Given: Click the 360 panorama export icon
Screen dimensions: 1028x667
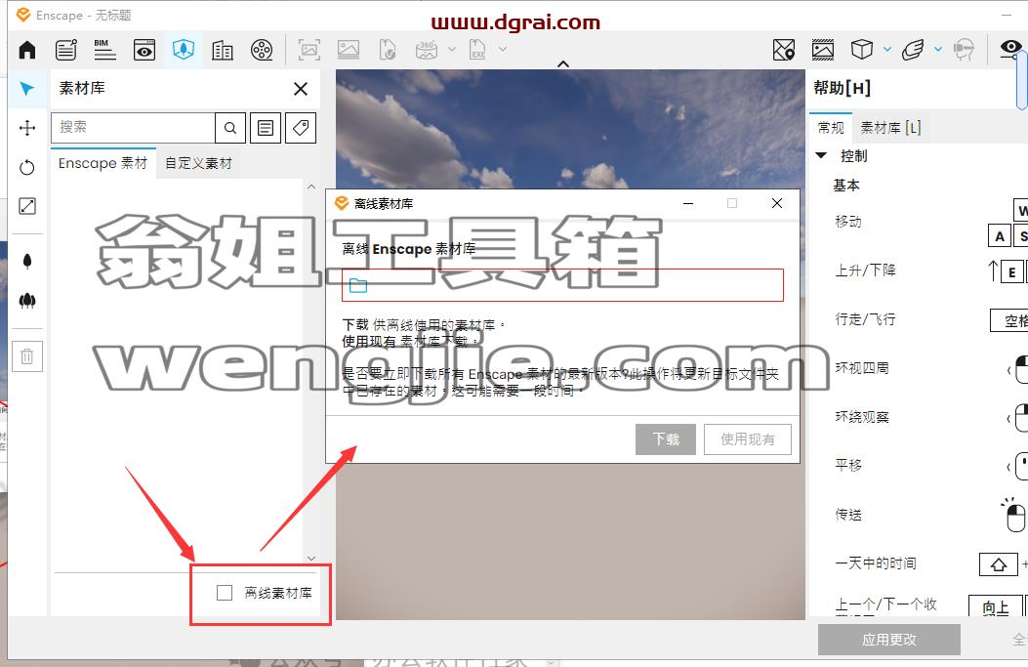Looking at the screenshot, I should [x=427, y=50].
